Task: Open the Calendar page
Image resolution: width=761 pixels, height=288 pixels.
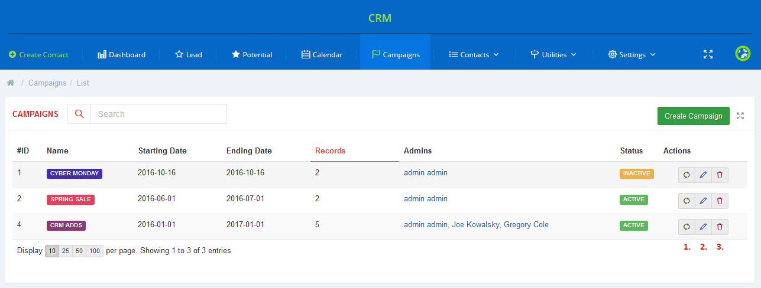Action: (322, 54)
